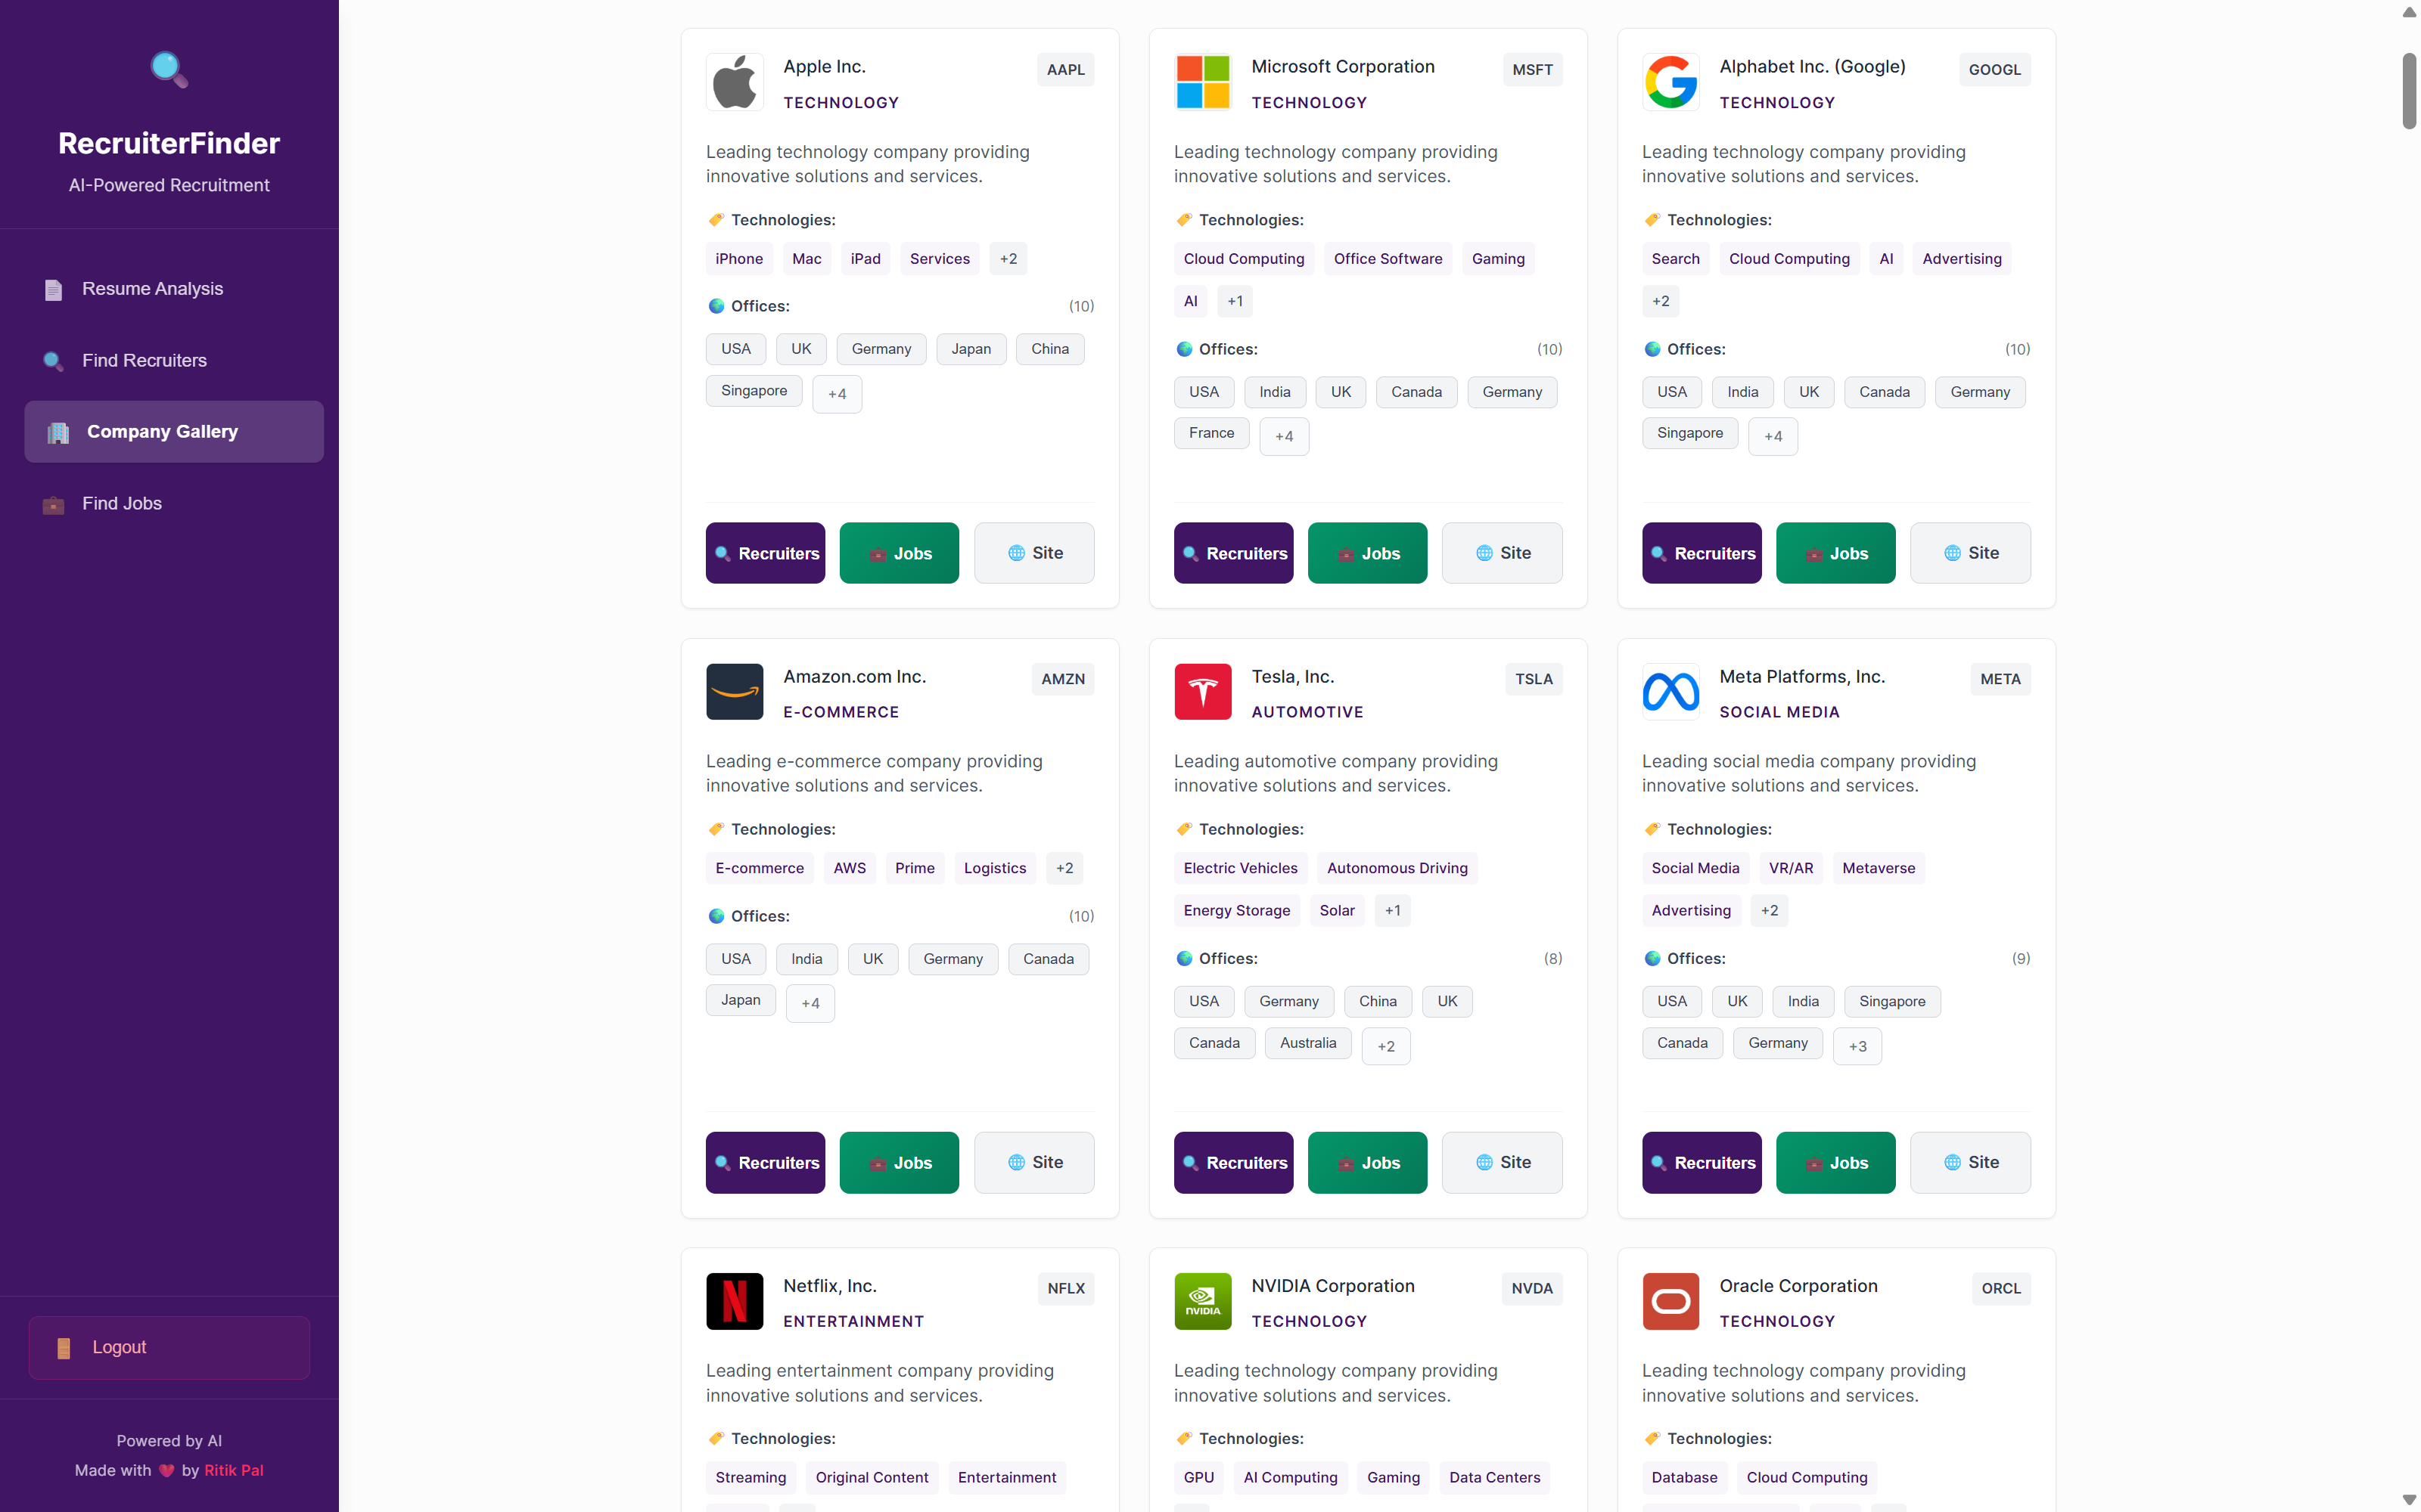Go to Find Jobs page
The height and width of the screenshot is (1512, 2421).
coord(121,503)
